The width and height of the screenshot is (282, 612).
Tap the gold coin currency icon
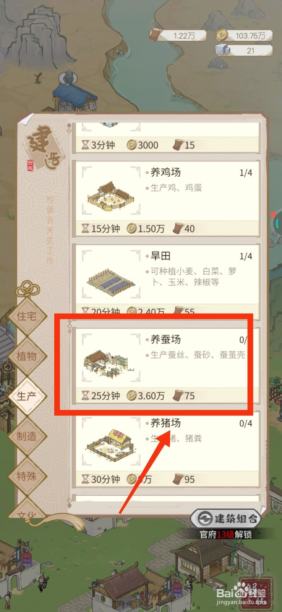(x=222, y=35)
